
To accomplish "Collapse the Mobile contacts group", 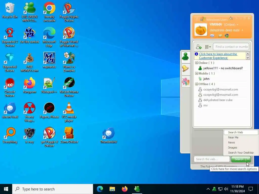I will point(197,74).
